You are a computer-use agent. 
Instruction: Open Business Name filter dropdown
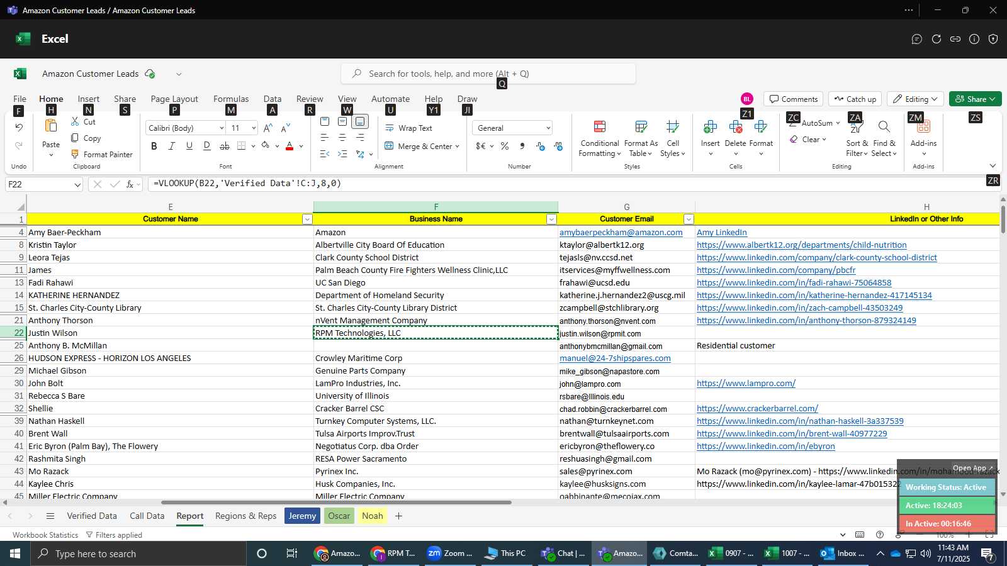551,219
